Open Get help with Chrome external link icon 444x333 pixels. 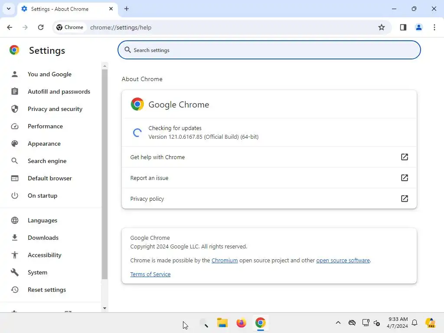coord(405,157)
